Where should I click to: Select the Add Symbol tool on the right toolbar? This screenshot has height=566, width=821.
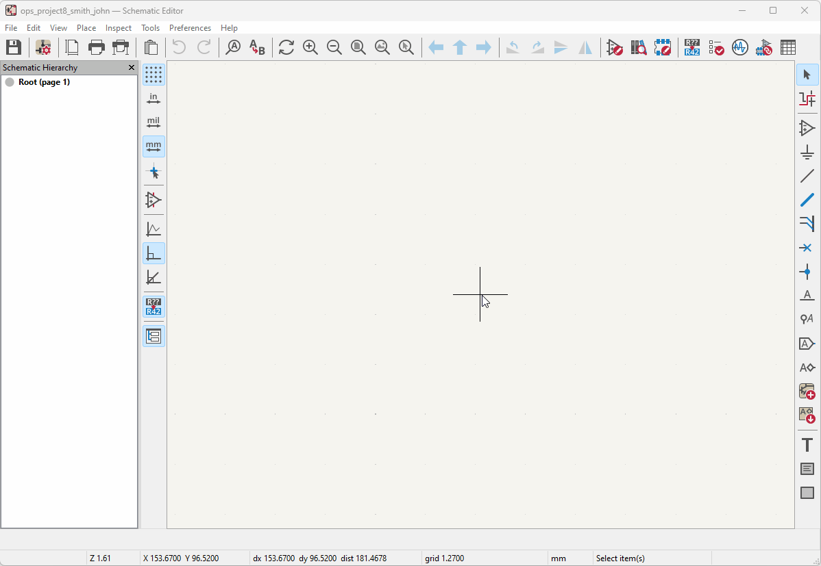(807, 128)
